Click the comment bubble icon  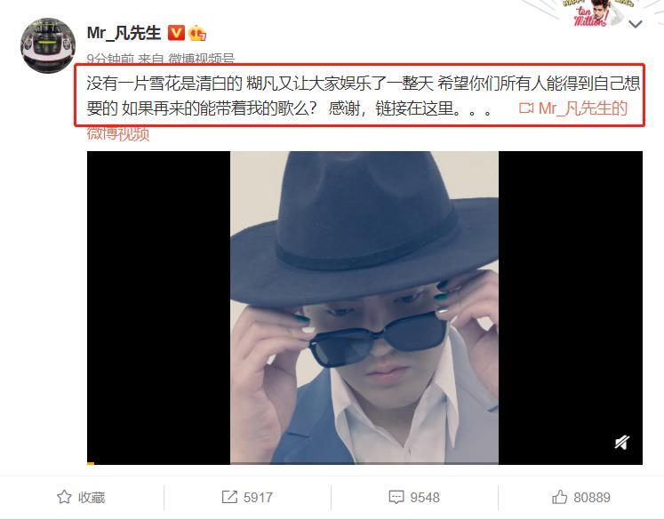click(x=396, y=497)
